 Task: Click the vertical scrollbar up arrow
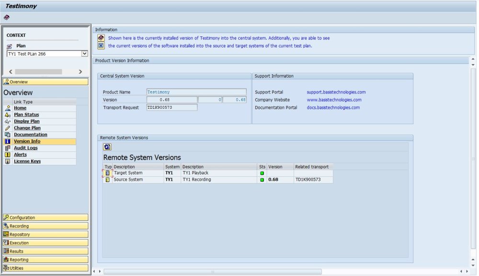coord(473,59)
